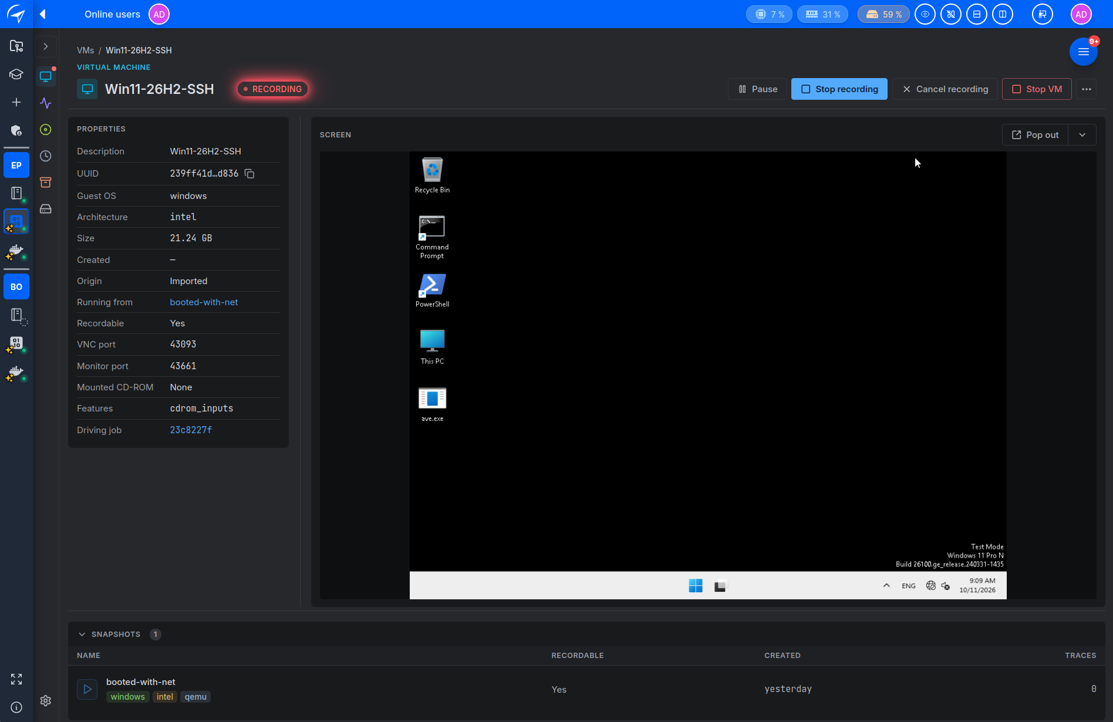1113x722 pixels.
Task: Start the booted-with-net snapshot play button
Action: click(x=87, y=689)
